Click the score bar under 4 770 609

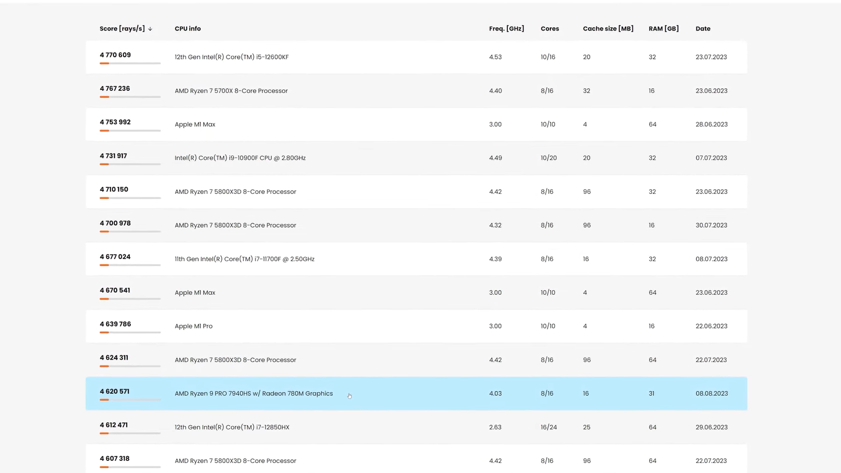click(130, 64)
